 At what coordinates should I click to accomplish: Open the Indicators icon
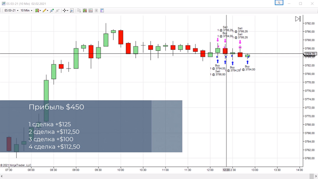pos(91,11)
